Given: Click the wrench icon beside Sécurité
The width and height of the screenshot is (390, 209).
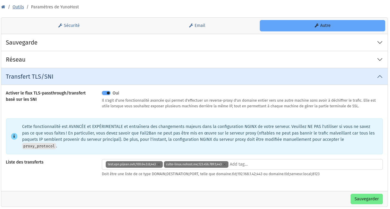Looking at the screenshot, I should [x=60, y=26].
